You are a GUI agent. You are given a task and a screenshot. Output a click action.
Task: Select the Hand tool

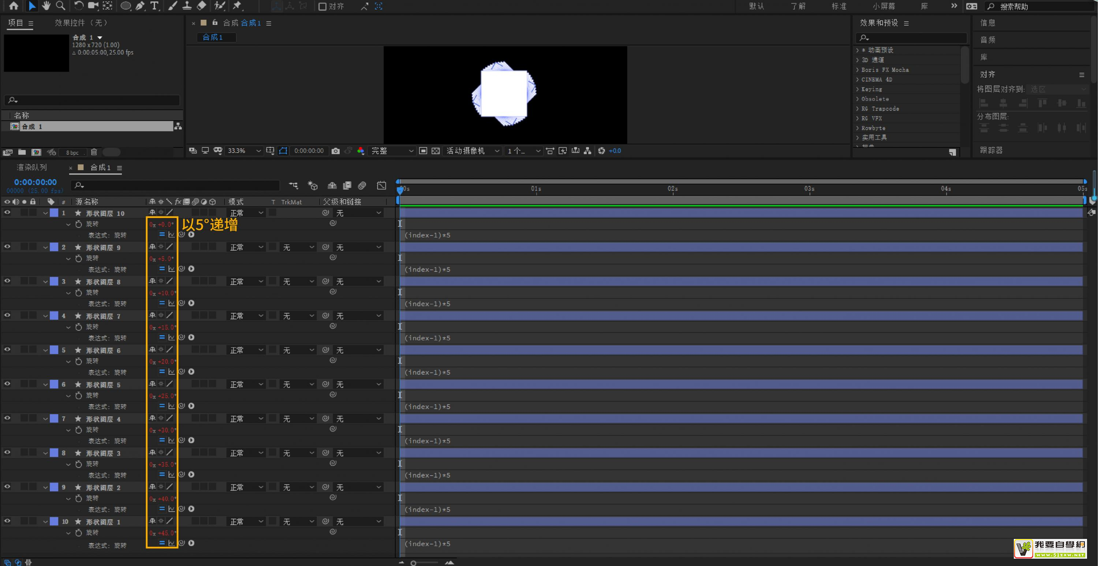point(46,6)
